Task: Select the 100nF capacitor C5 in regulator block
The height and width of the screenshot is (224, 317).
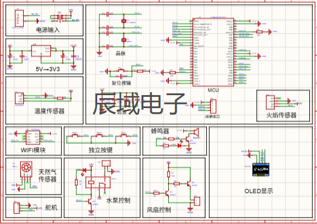Action: [x=73, y=56]
